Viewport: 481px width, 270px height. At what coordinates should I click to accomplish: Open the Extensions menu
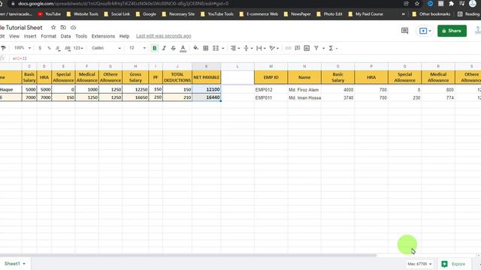pos(103,36)
